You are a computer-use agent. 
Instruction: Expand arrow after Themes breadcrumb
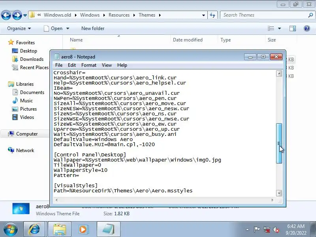[x=160, y=15]
